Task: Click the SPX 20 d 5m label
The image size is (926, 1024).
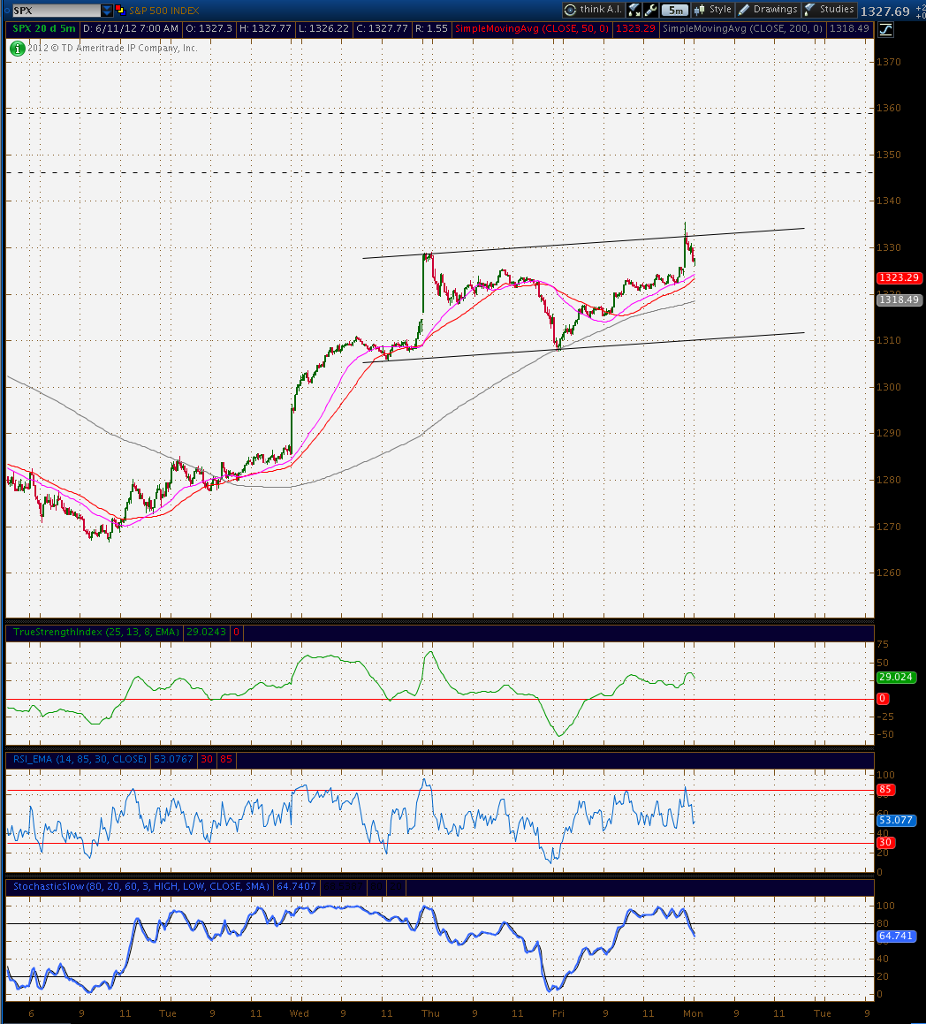Action: click(x=44, y=29)
